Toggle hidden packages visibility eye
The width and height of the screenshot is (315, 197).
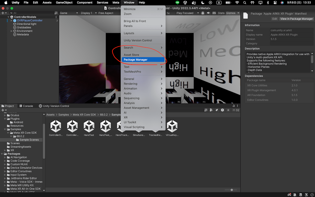236,110
